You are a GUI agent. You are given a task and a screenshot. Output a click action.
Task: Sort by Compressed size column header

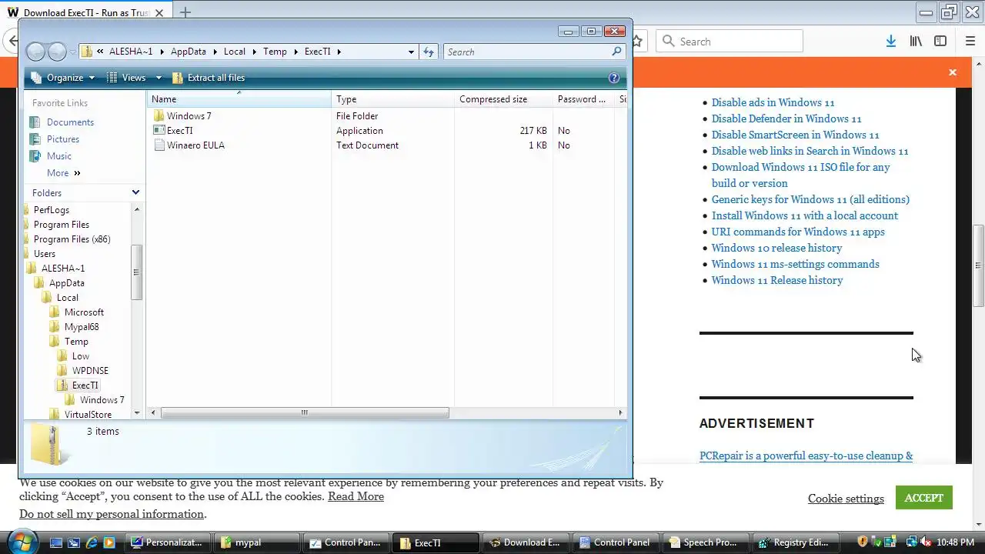pyautogui.click(x=503, y=99)
